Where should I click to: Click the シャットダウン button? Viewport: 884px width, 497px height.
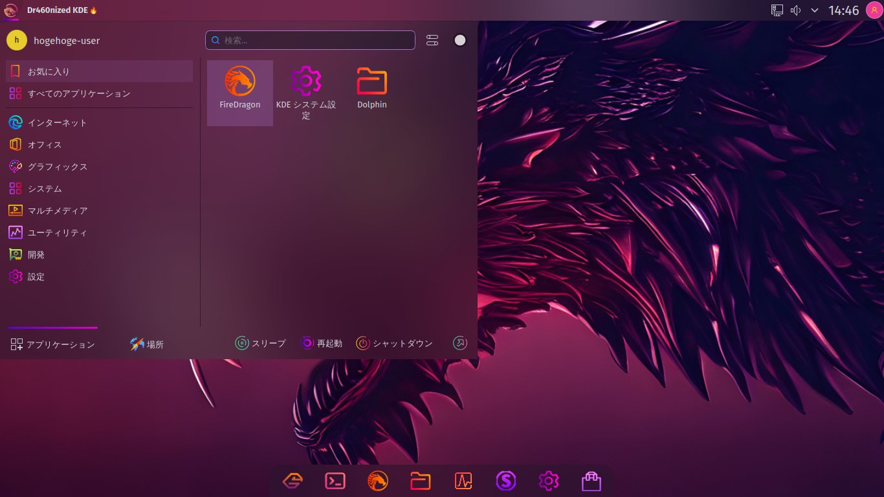click(x=394, y=343)
